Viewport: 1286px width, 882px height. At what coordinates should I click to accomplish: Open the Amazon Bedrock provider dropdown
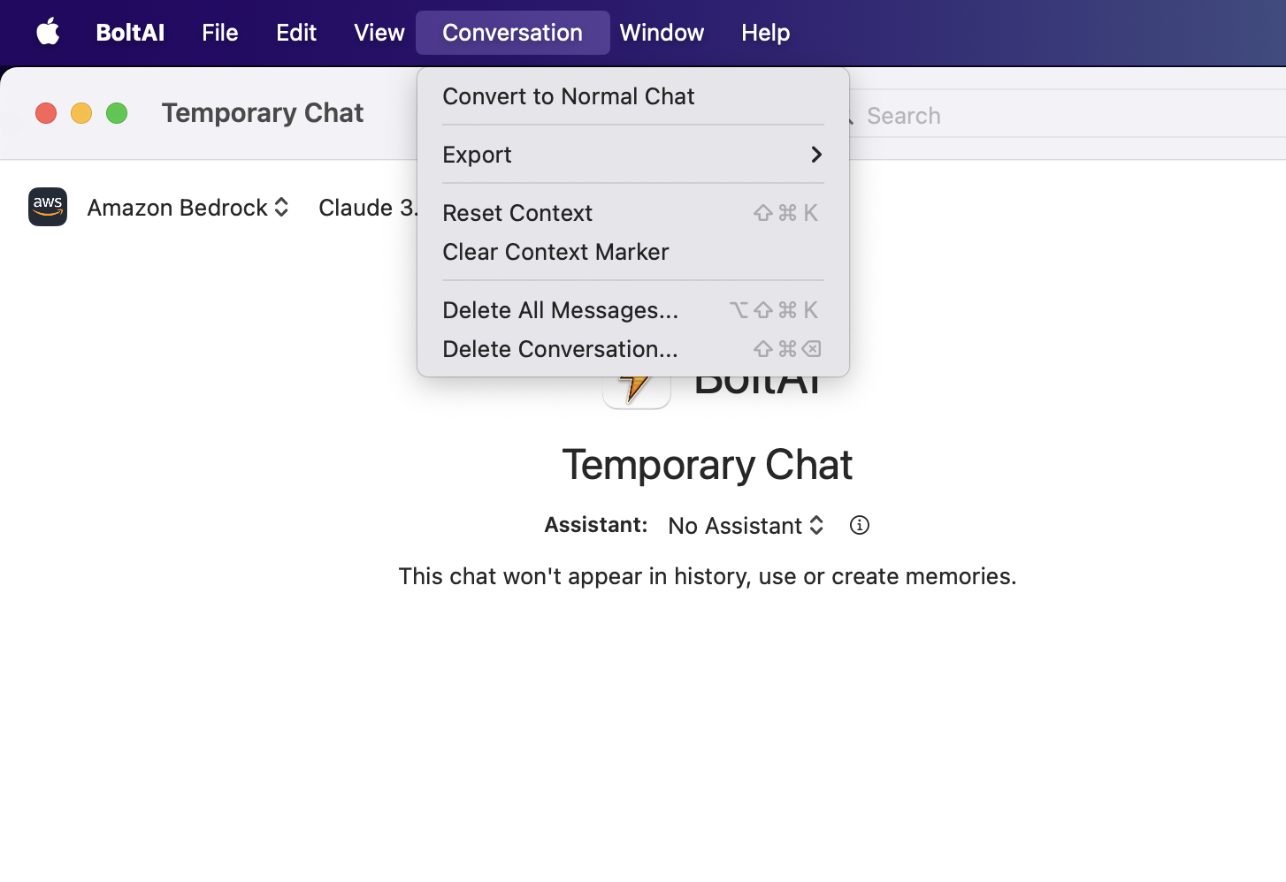pyautogui.click(x=188, y=208)
